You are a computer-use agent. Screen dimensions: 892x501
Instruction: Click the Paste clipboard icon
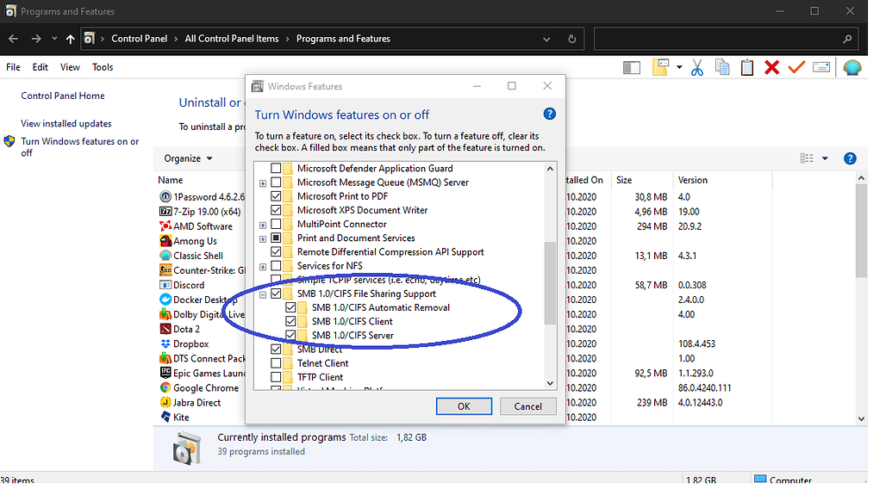[x=747, y=67]
